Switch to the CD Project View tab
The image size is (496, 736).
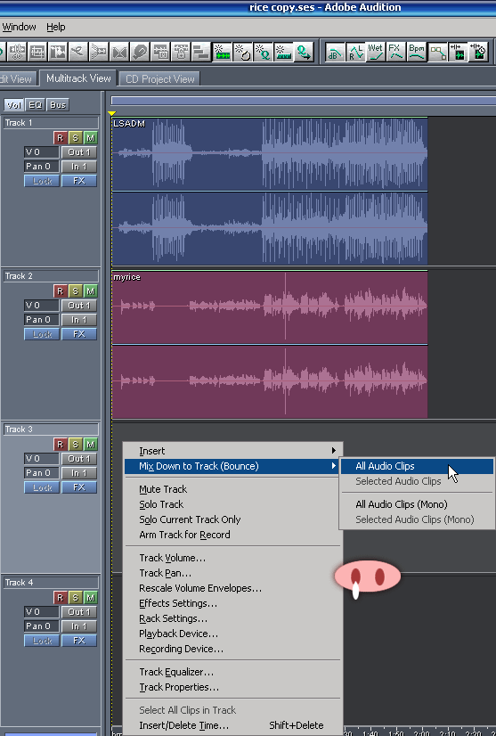pos(160,78)
